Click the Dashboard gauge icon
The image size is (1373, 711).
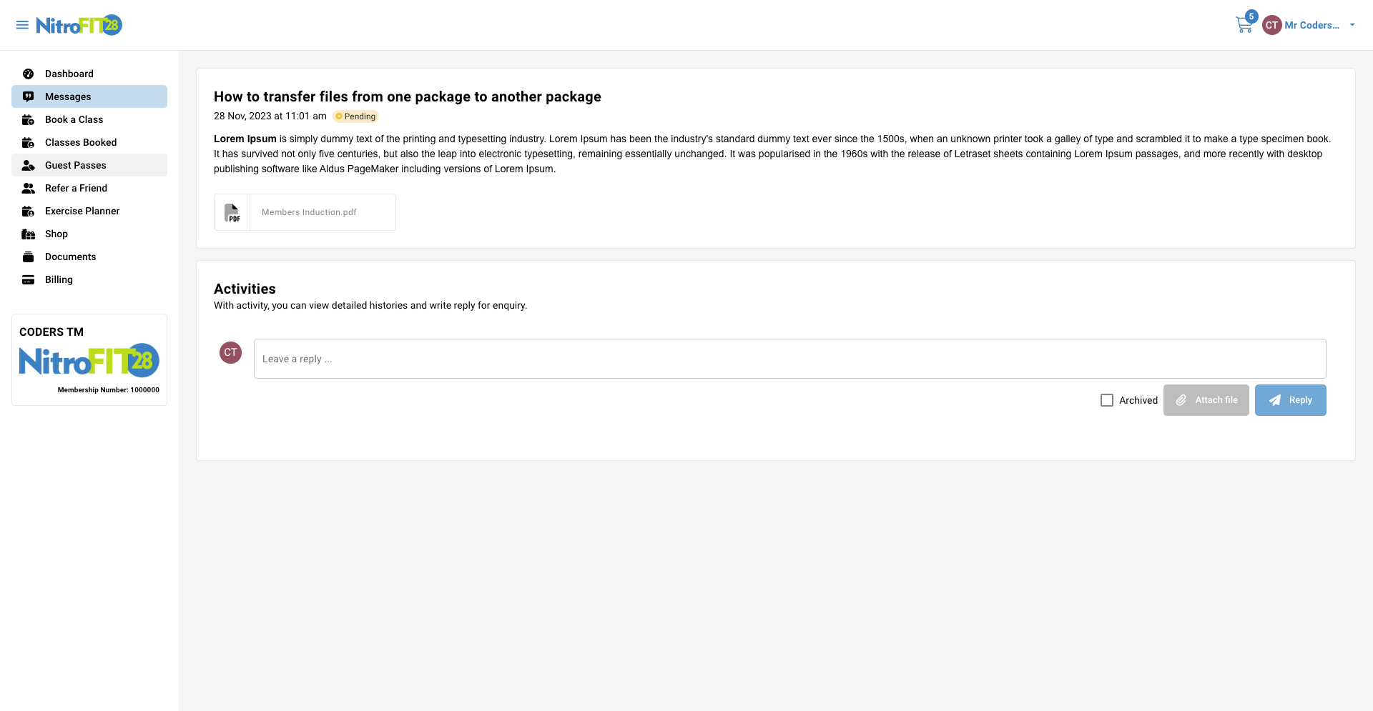coord(29,74)
